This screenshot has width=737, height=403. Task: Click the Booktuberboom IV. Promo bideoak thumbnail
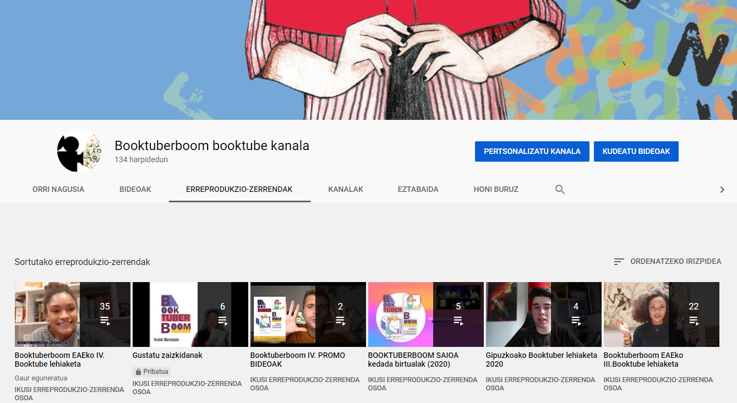tap(308, 314)
